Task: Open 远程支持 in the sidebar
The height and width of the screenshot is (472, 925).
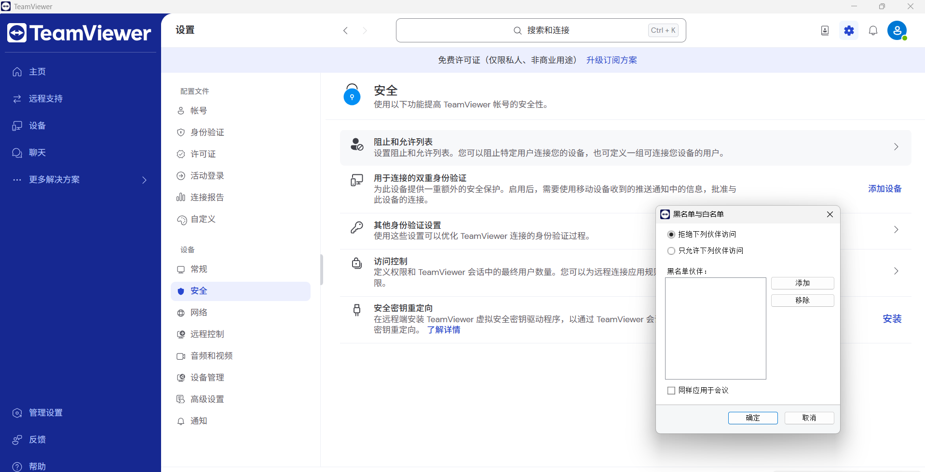Action: pos(80,99)
